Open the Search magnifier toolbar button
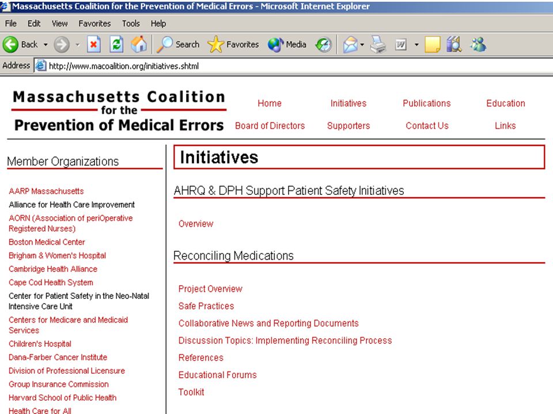This screenshot has width=553, height=414. [179, 45]
